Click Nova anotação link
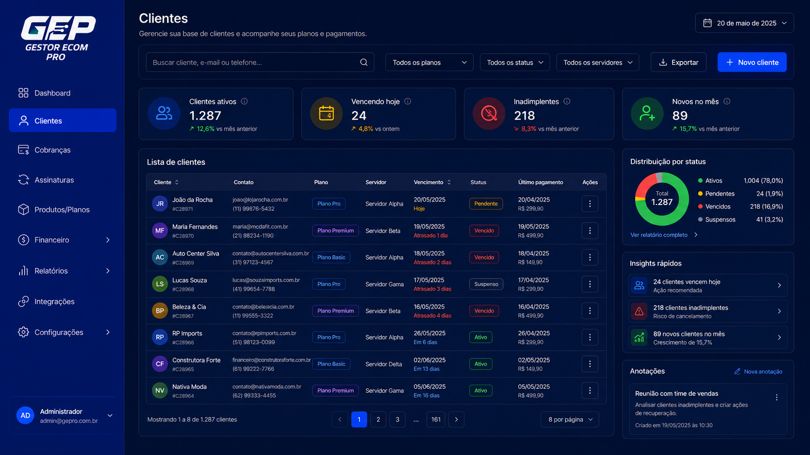The width and height of the screenshot is (810, 455). (x=758, y=371)
